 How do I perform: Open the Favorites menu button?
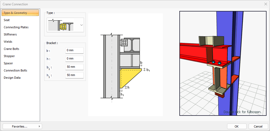pos(22,126)
